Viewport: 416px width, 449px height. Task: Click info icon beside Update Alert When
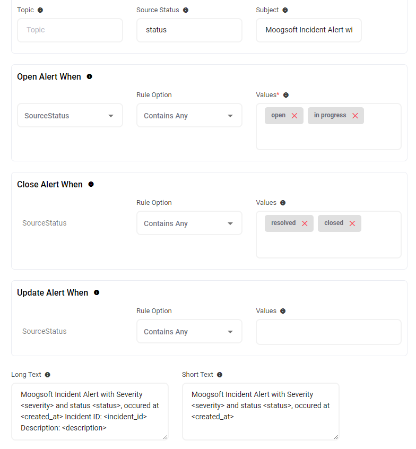(97, 292)
